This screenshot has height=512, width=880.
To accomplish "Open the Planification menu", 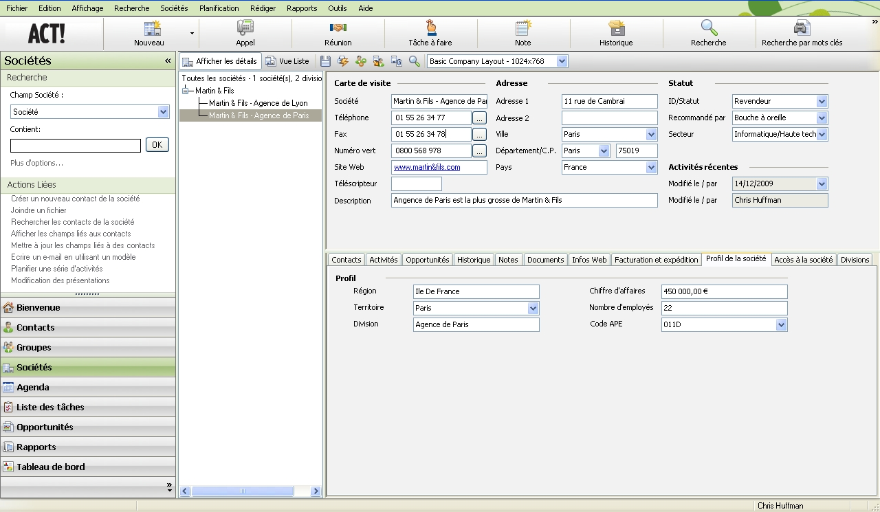I will point(219,8).
